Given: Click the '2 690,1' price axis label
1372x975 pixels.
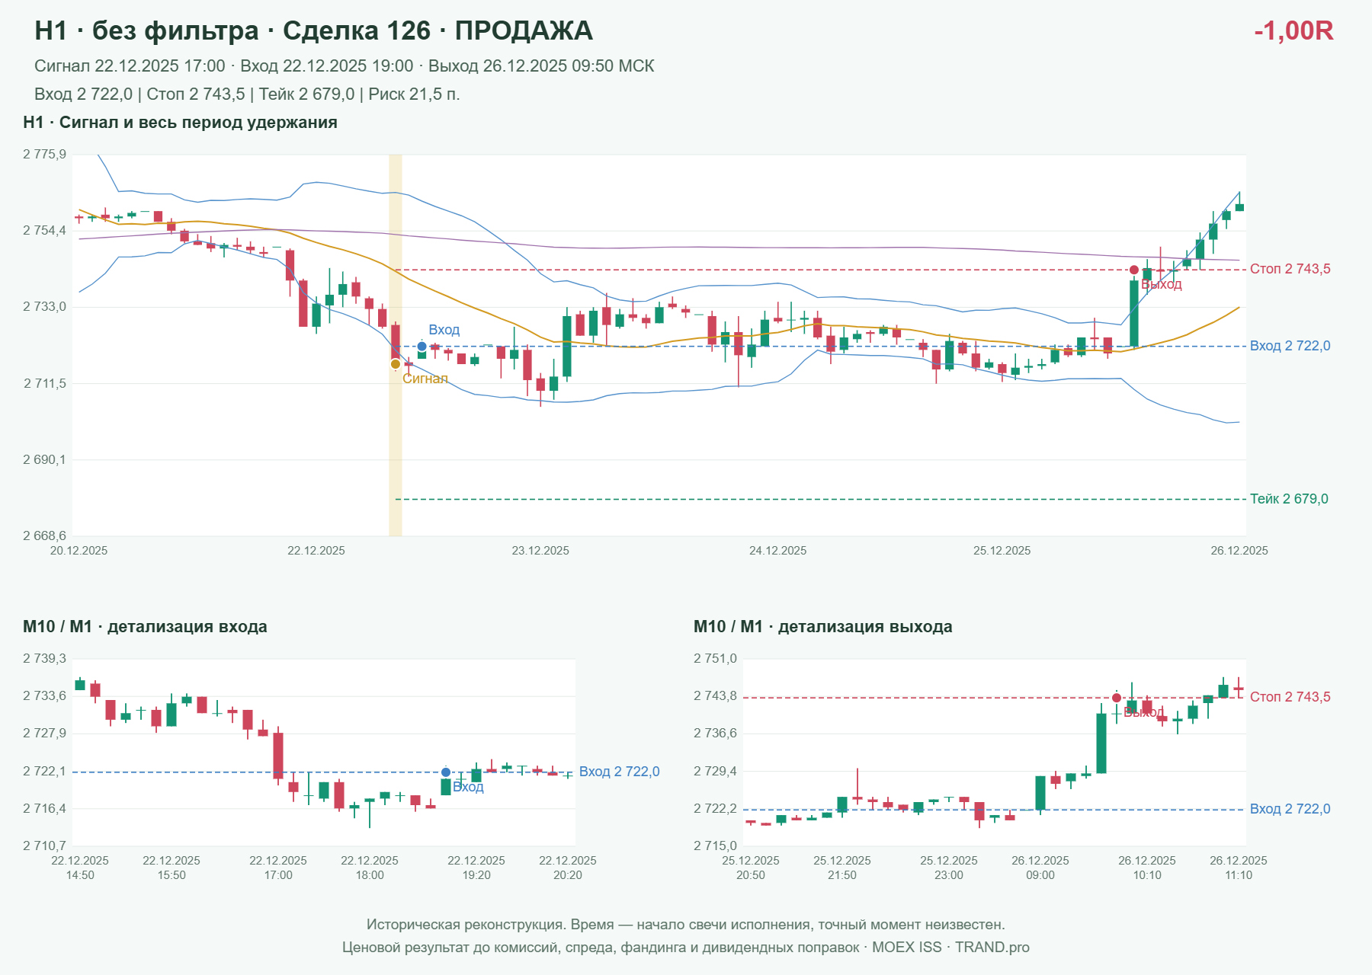Looking at the screenshot, I should pyautogui.click(x=44, y=460).
